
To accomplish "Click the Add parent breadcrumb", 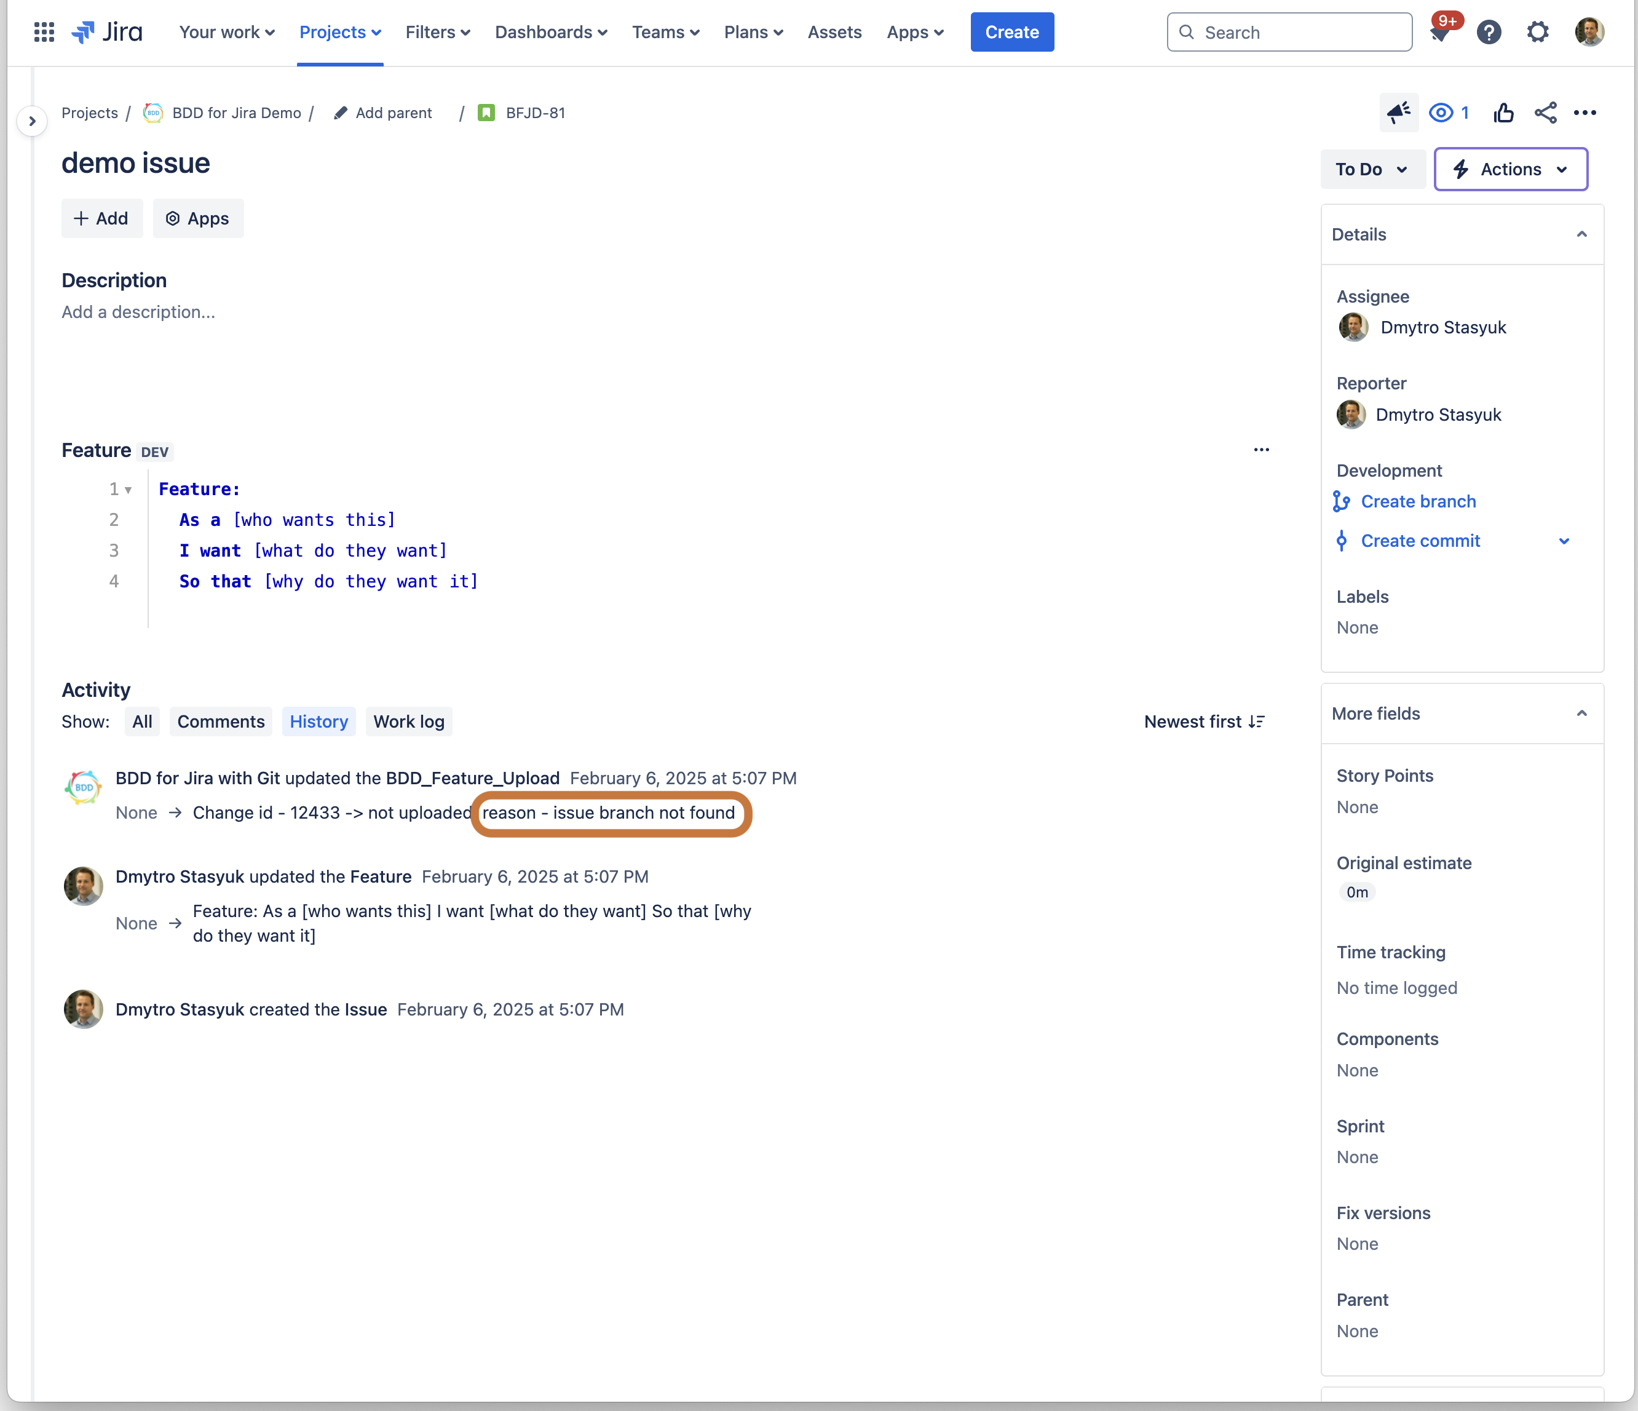I will point(393,113).
